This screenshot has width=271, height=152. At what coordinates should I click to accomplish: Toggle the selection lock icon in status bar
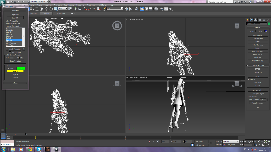[153, 141]
